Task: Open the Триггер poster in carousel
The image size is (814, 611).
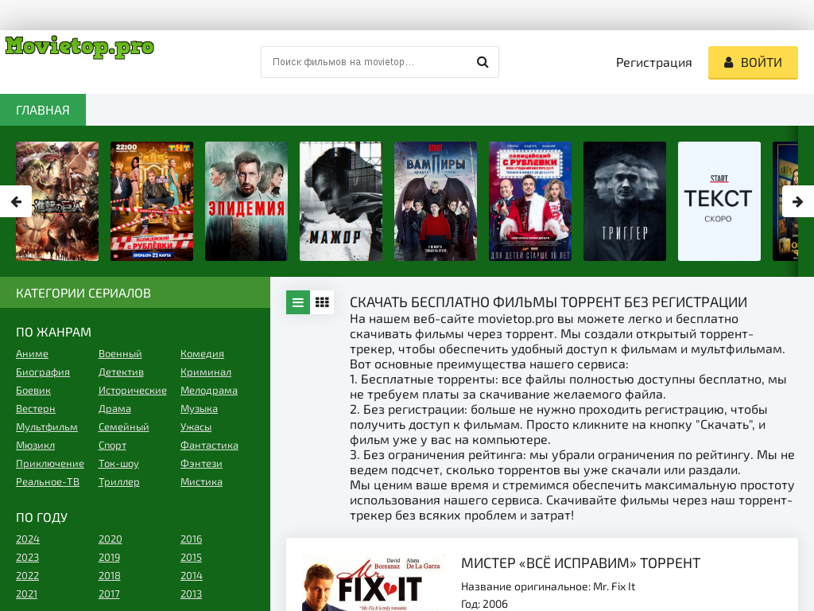Action: point(625,201)
